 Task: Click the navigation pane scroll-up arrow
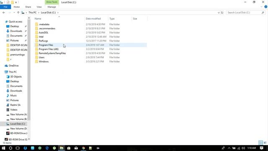point(29,18)
